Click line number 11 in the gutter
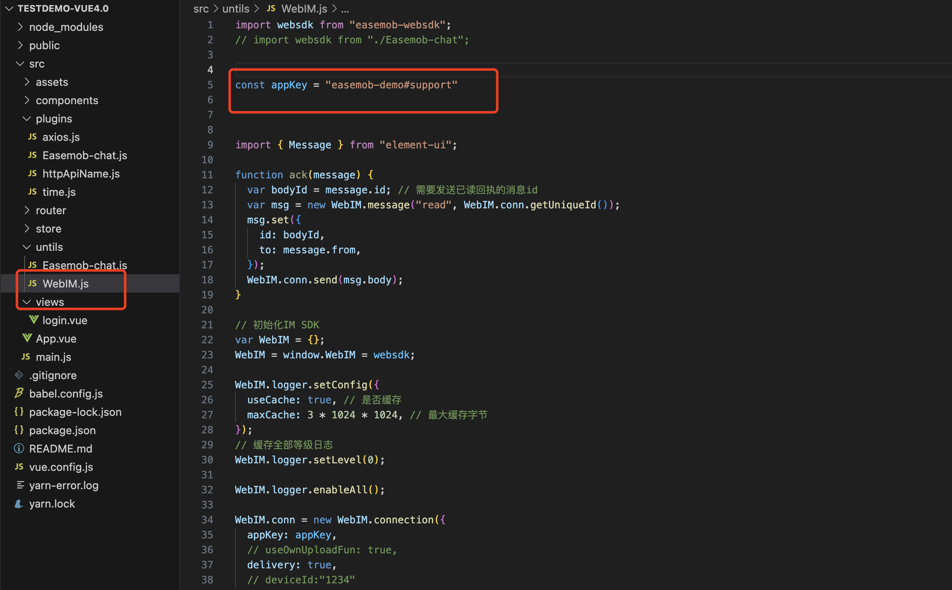 207,175
